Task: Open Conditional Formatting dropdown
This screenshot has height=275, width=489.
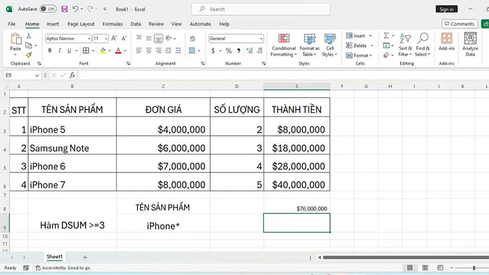Action: pyautogui.click(x=284, y=45)
